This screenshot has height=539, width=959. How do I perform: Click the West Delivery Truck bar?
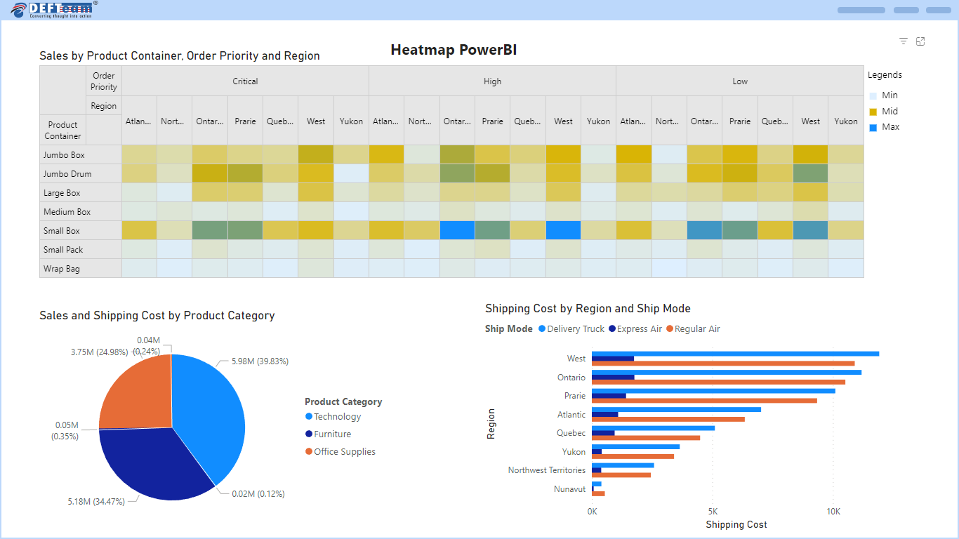click(735, 354)
